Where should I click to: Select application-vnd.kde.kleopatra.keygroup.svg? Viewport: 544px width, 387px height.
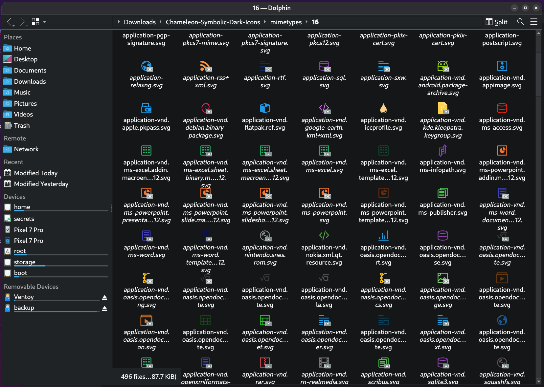click(x=443, y=109)
